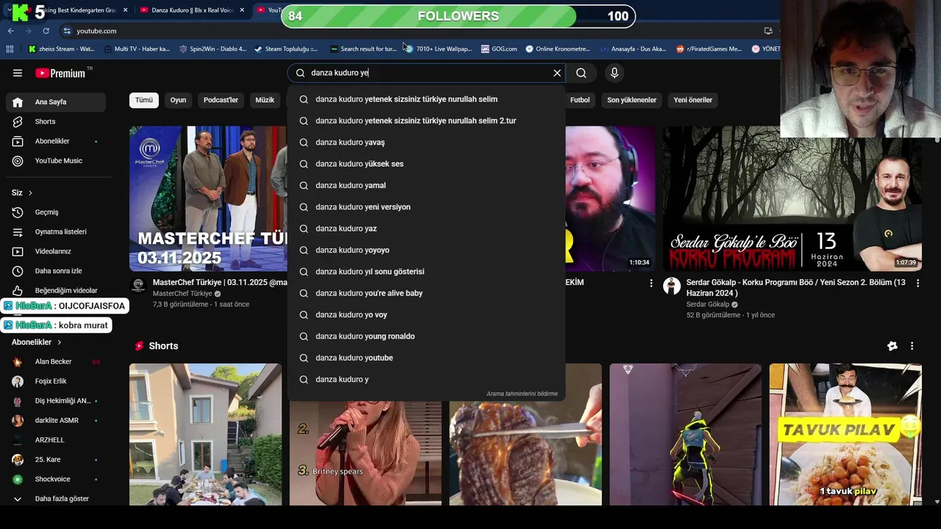The width and height of the screenshot is (941, 529).
Task: Close the 'Best Kindergarten' browser tab
Action: coord(125,10)
